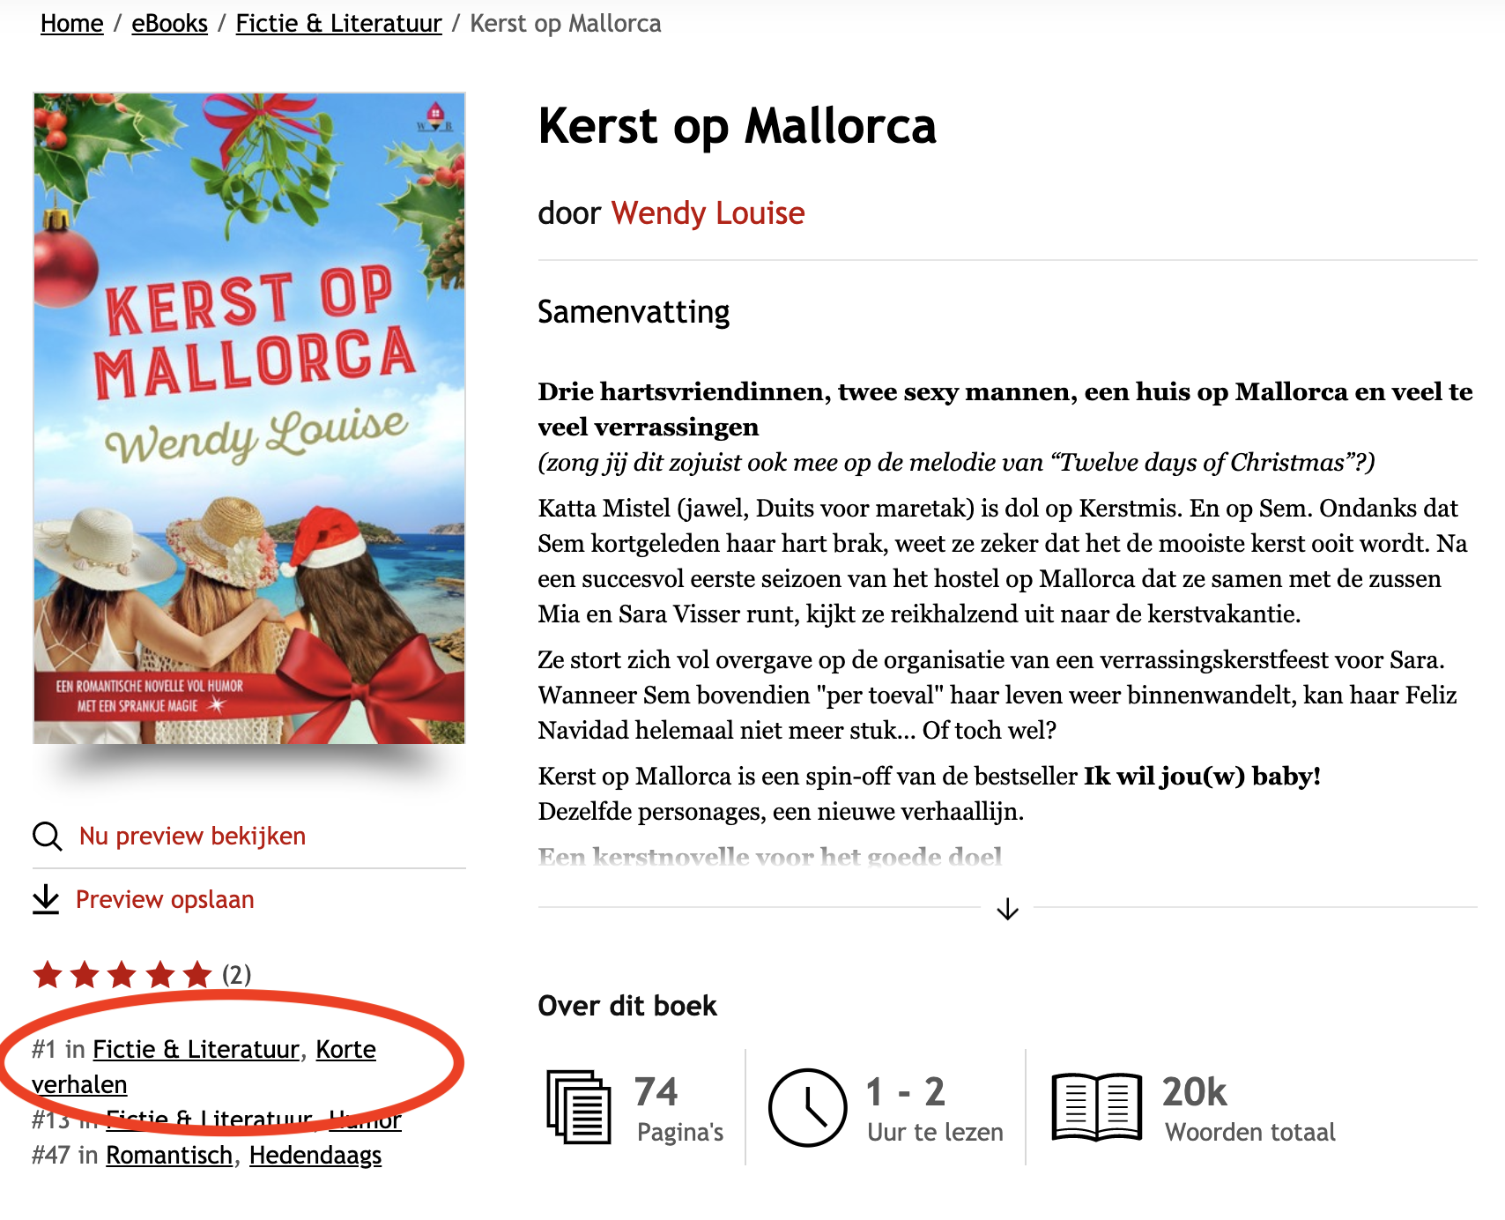Screen dimensions: 1505x1220
Task: Click the review count (2)
Action: click(x=236, y=975)
